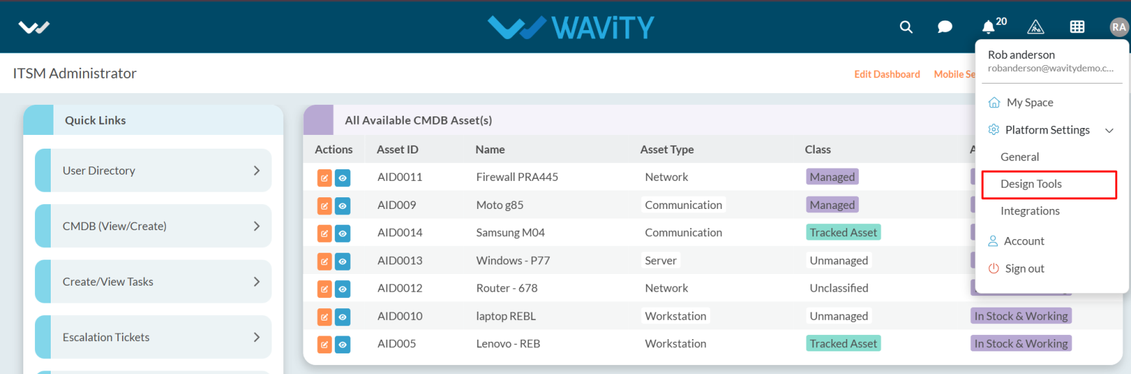Screen dimensions: 1131x374
Task: Click Server asset type for AID0013
Action: coord(660,260)
